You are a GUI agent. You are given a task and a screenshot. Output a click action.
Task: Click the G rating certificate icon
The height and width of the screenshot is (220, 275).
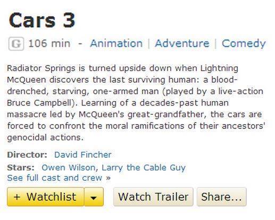tap(16, 44)
